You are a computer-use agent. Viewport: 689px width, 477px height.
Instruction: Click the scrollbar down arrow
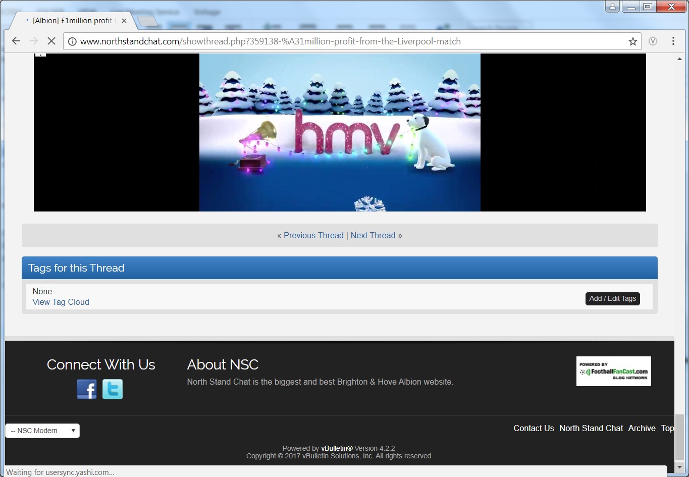click(x=679, y=467)
